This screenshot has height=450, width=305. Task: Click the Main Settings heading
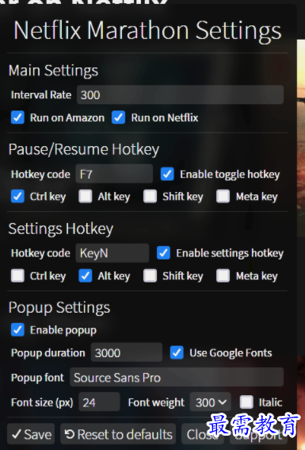click(x=53, y=71)
